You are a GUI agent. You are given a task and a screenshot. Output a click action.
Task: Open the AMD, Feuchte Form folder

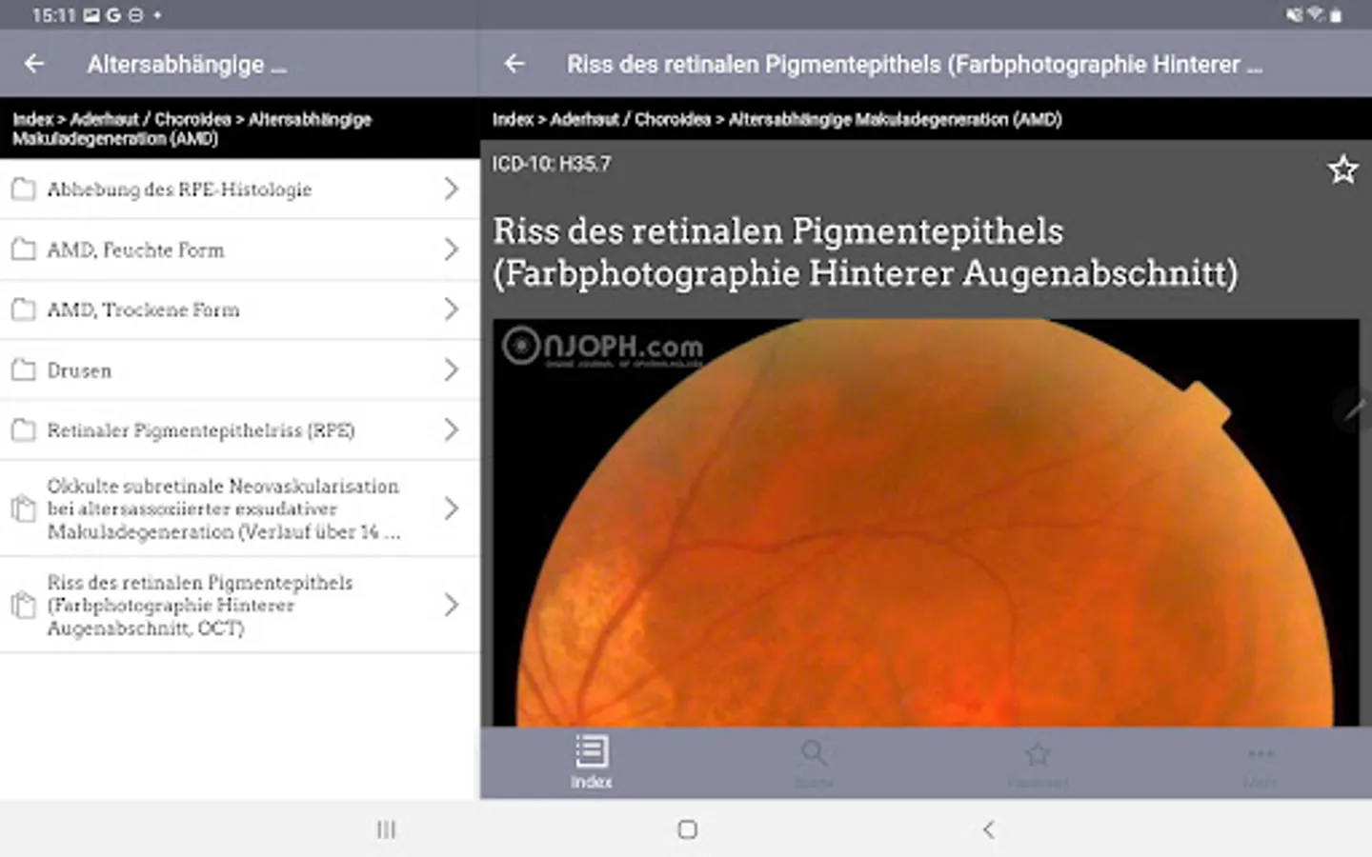[239, 249]
